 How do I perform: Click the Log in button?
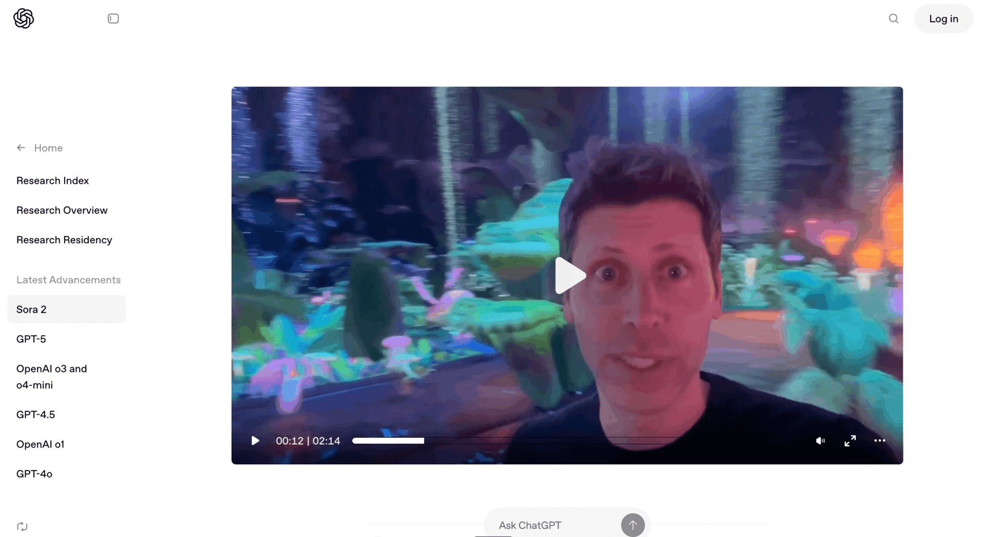(x=943, y=18)
